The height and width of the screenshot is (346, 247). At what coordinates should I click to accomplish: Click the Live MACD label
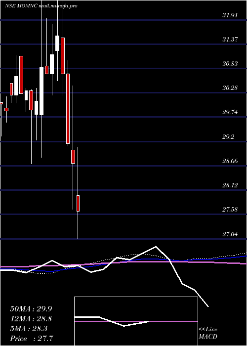pyautogui.click(x=208, y=333)
